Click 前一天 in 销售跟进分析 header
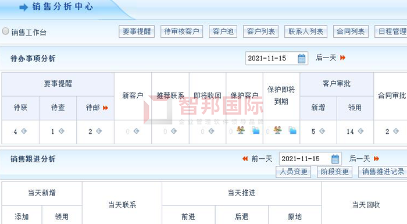Image resolution: width=407 pixels, height=224 pixels. coord(262,158)
